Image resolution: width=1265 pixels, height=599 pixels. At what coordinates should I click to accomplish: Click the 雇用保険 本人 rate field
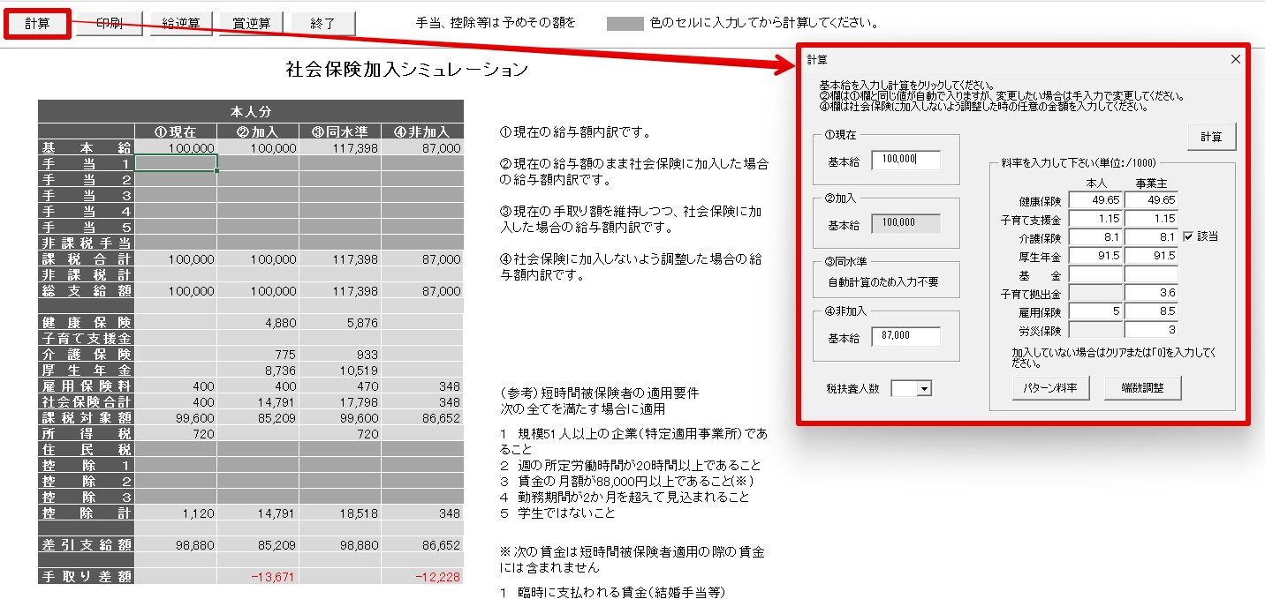1095,311
